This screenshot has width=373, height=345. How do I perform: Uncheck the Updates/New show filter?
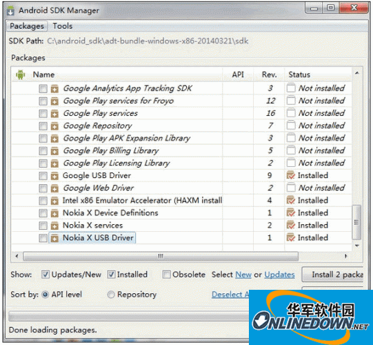46,275
